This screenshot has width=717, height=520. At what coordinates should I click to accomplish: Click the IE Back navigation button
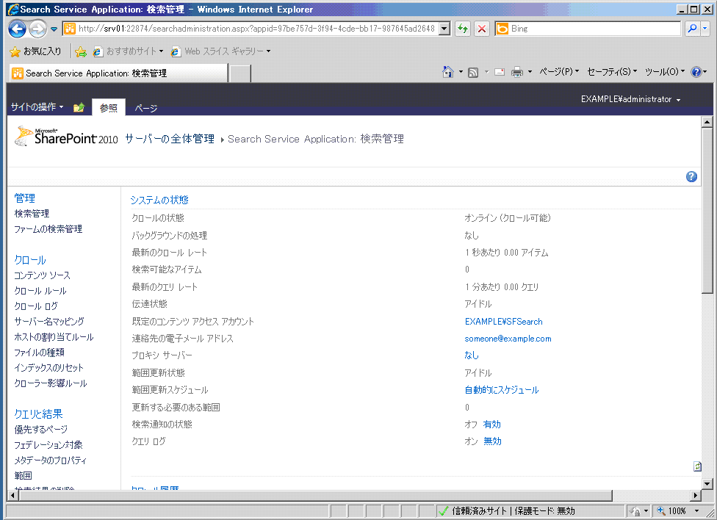[17, 29]
